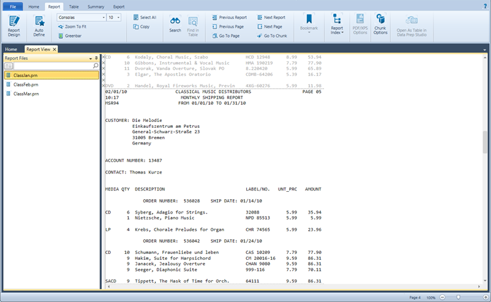This screenshot has height=302, width=491.
Task: Pin the Report Files panel
Action: pos(96,58)
